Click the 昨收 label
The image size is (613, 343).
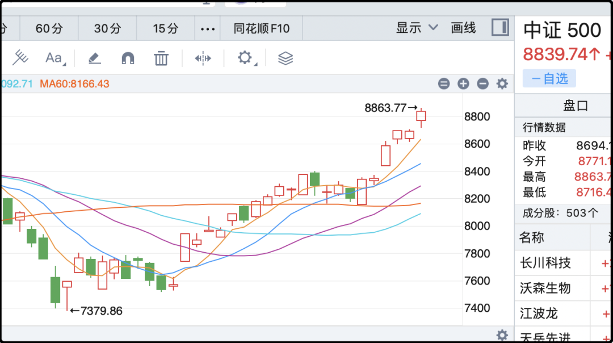(534, 145)
